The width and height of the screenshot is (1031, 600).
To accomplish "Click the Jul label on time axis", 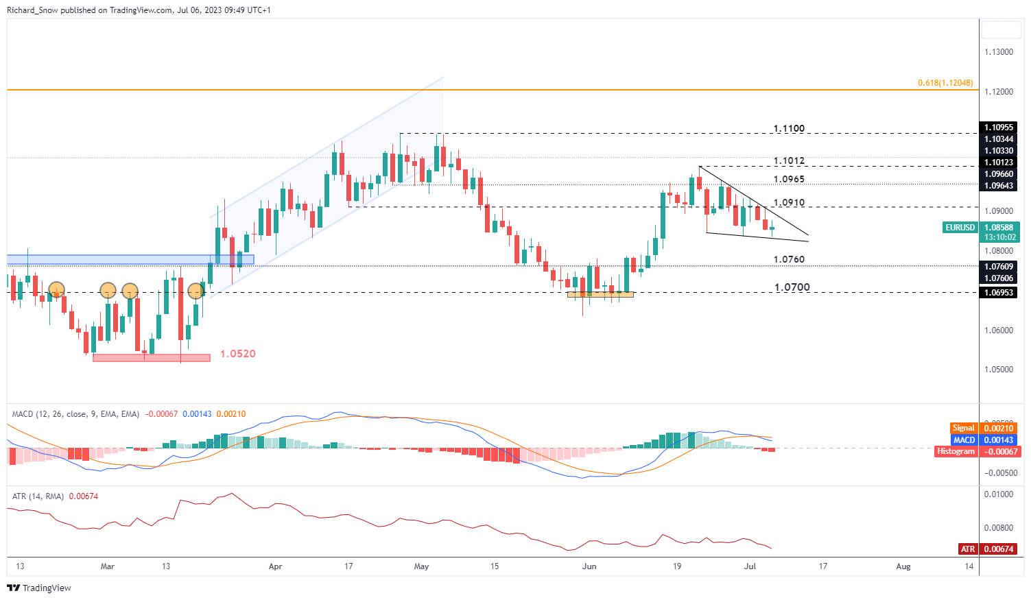I will [x=750, y=566].
